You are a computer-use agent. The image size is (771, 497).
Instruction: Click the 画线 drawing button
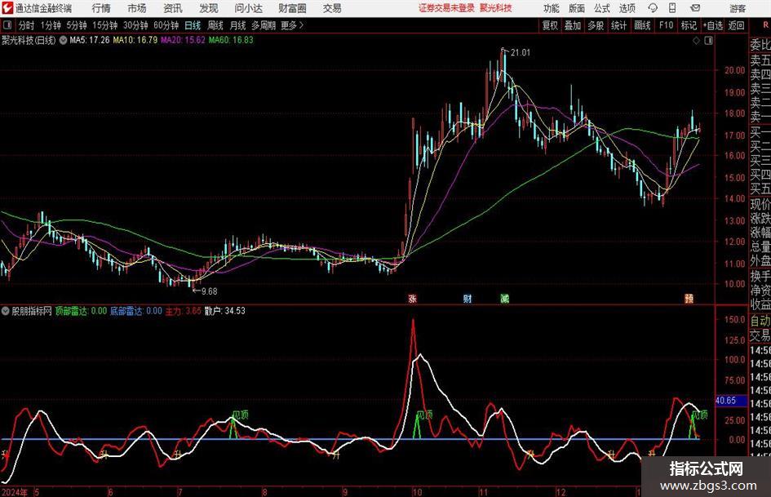[642, 25]
